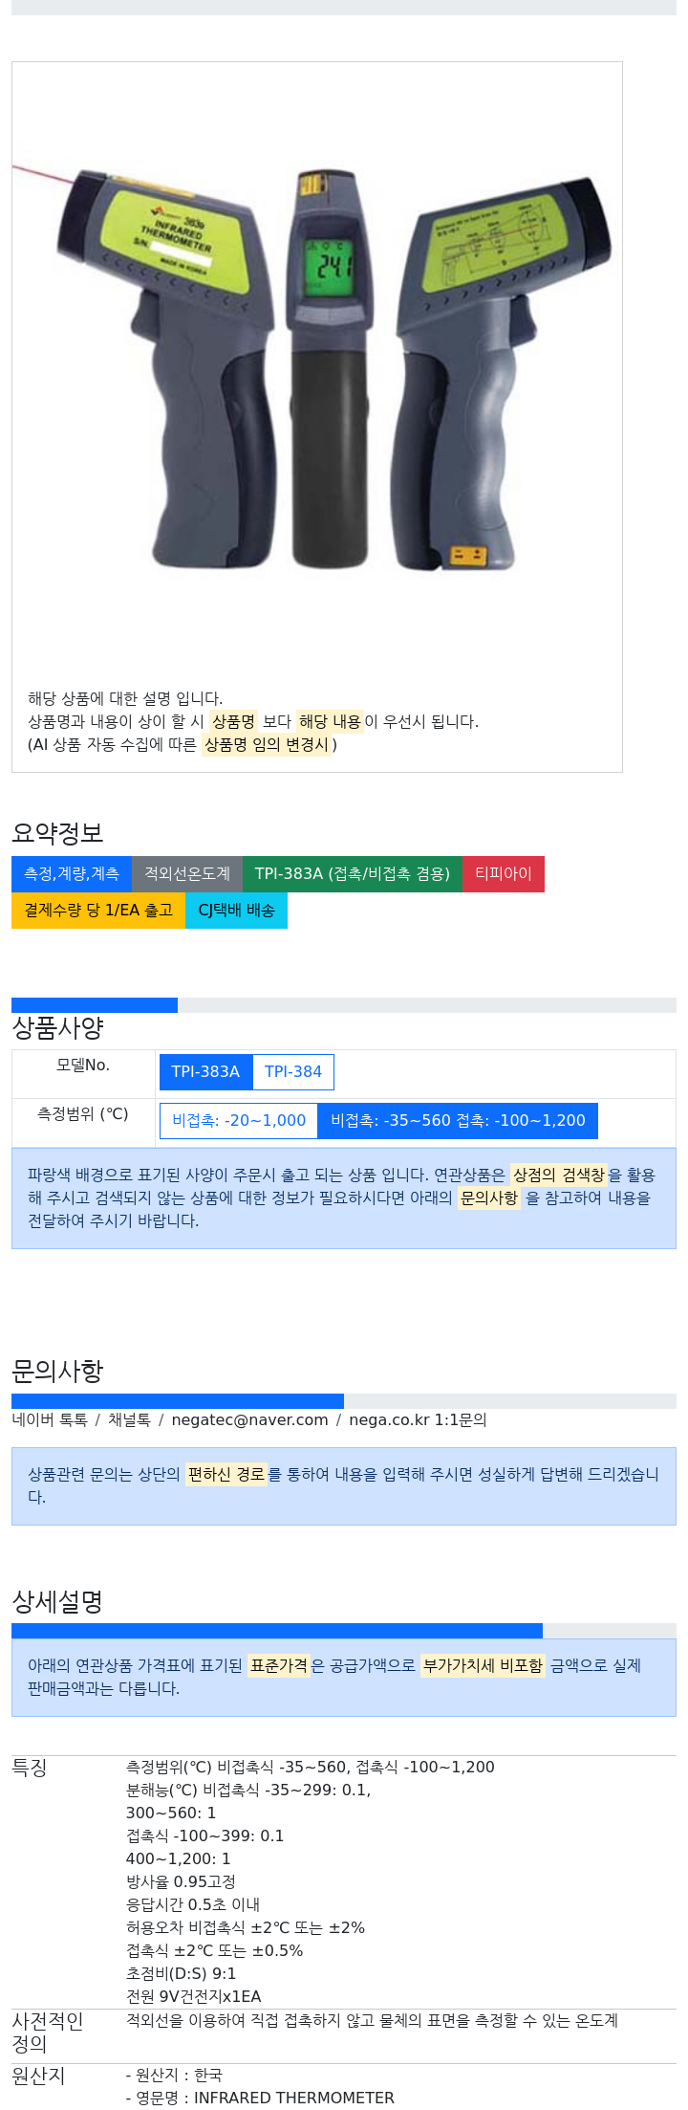This screenshot has height=2110, width=688.
Task: Select range 비접촉: -35~560 접촉: -100~1,200
Action: [x=458, y=1120]
